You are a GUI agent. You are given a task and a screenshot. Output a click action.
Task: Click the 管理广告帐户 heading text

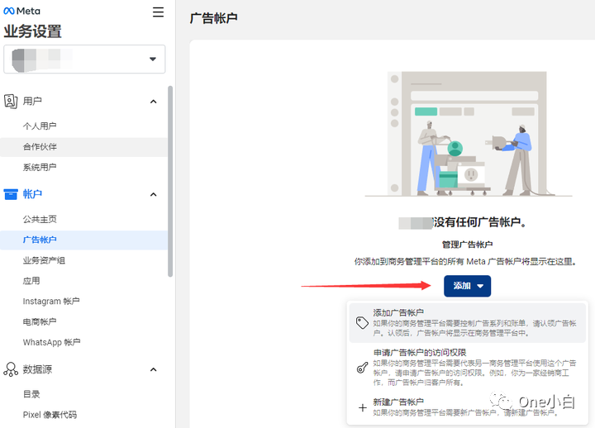(467, 245)
